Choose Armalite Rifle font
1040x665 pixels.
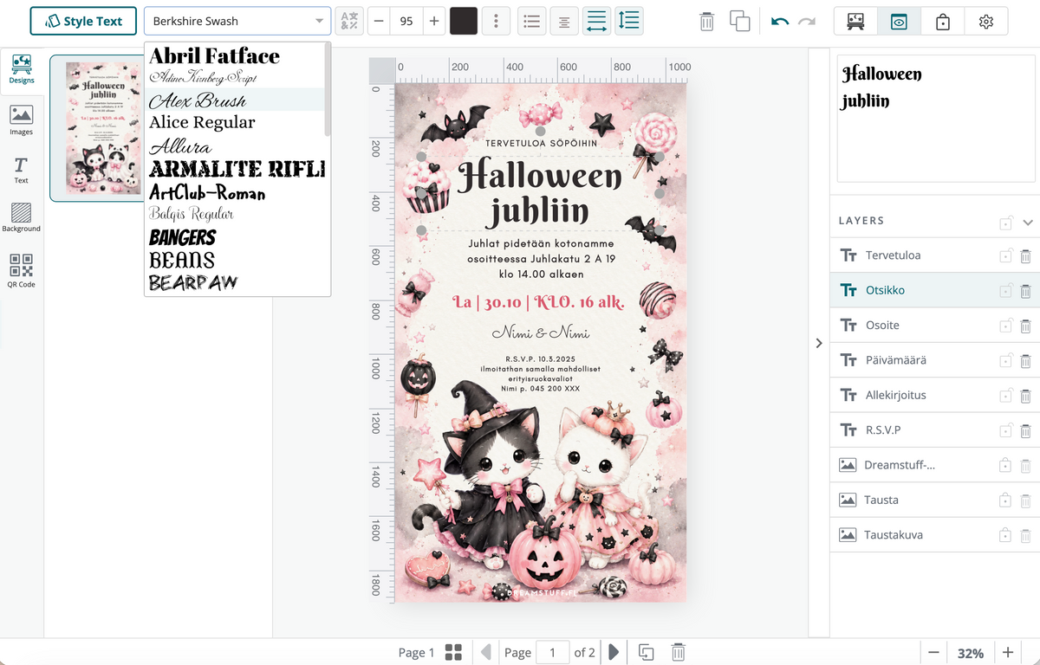pyautogui.click(x=234, y=168)
